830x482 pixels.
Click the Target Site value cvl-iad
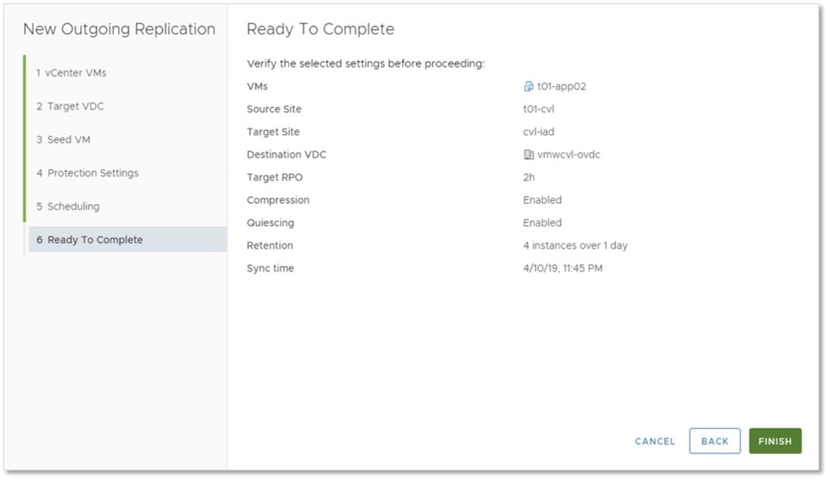539,132
